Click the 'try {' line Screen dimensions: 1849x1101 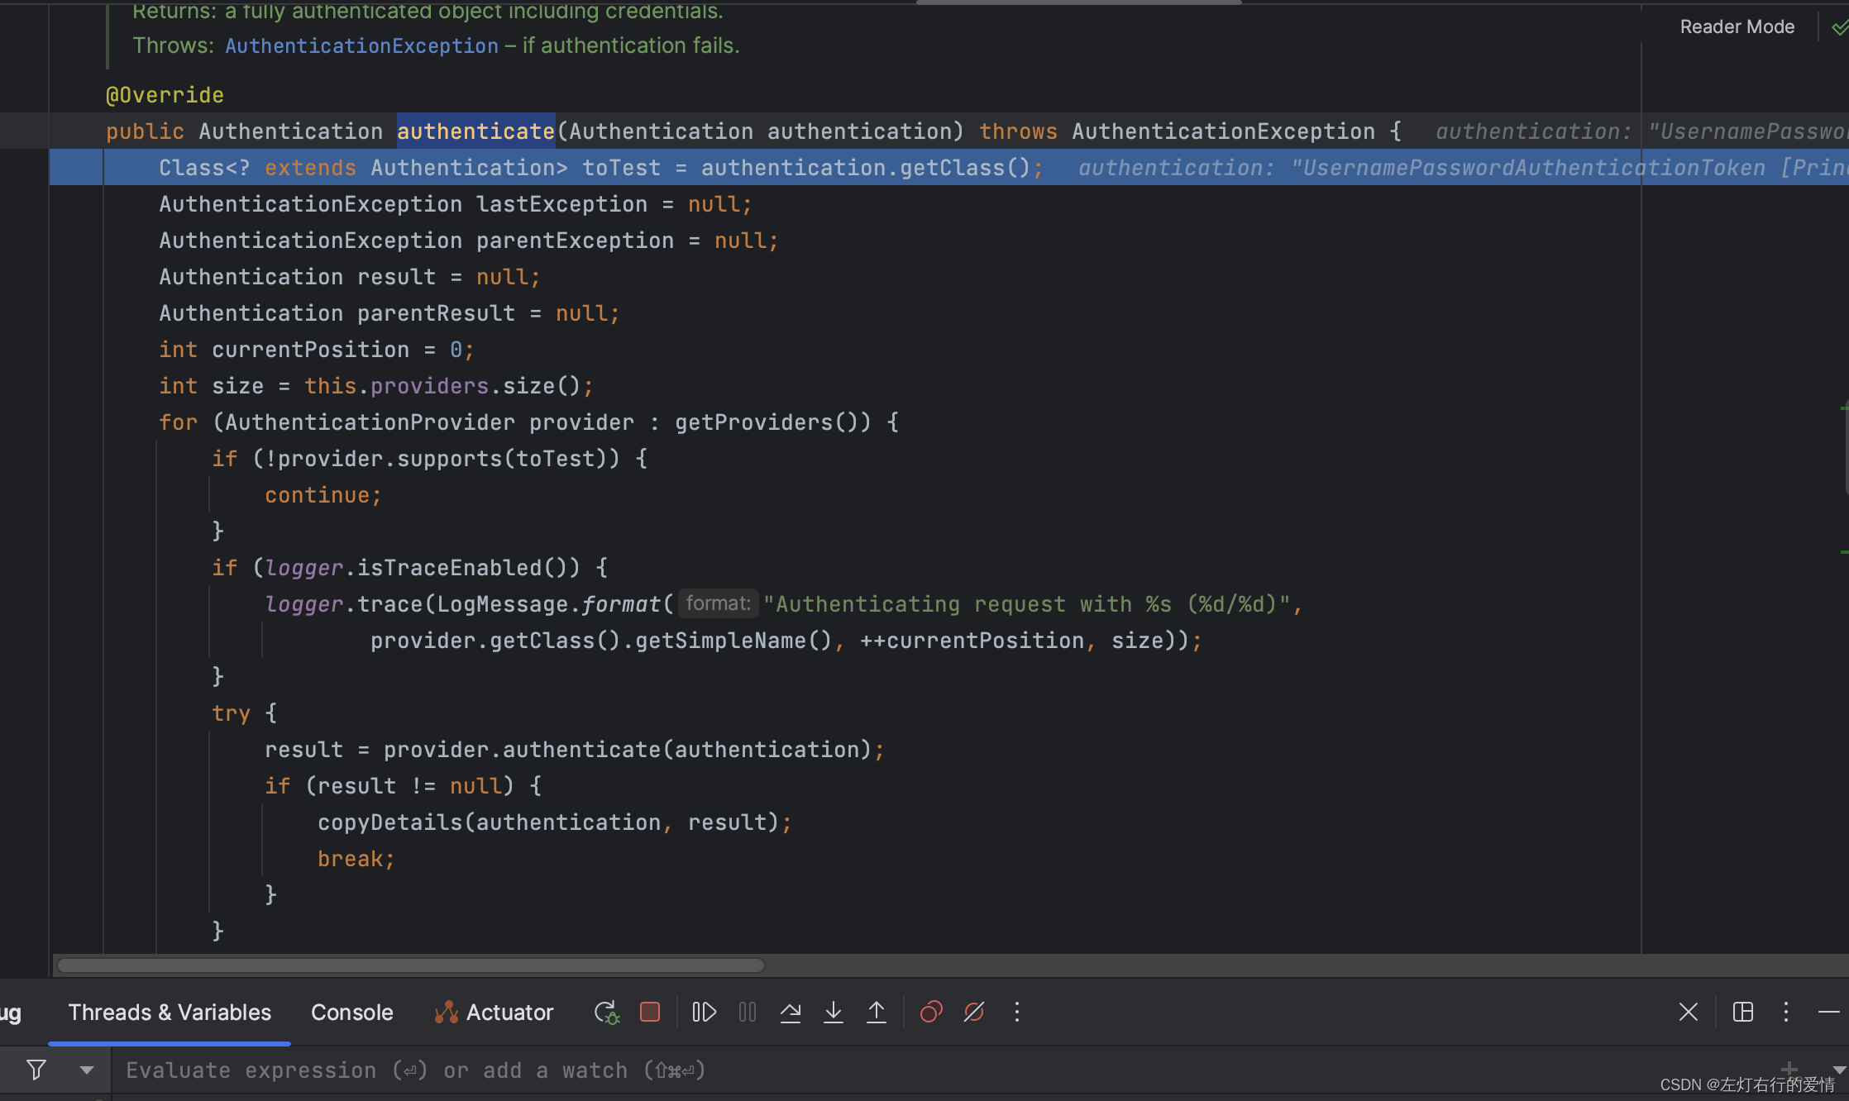tap(244, 713)
